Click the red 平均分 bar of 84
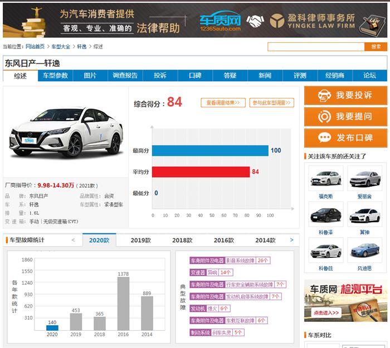This screenshot has height=348, width=390. coord(201,172)
